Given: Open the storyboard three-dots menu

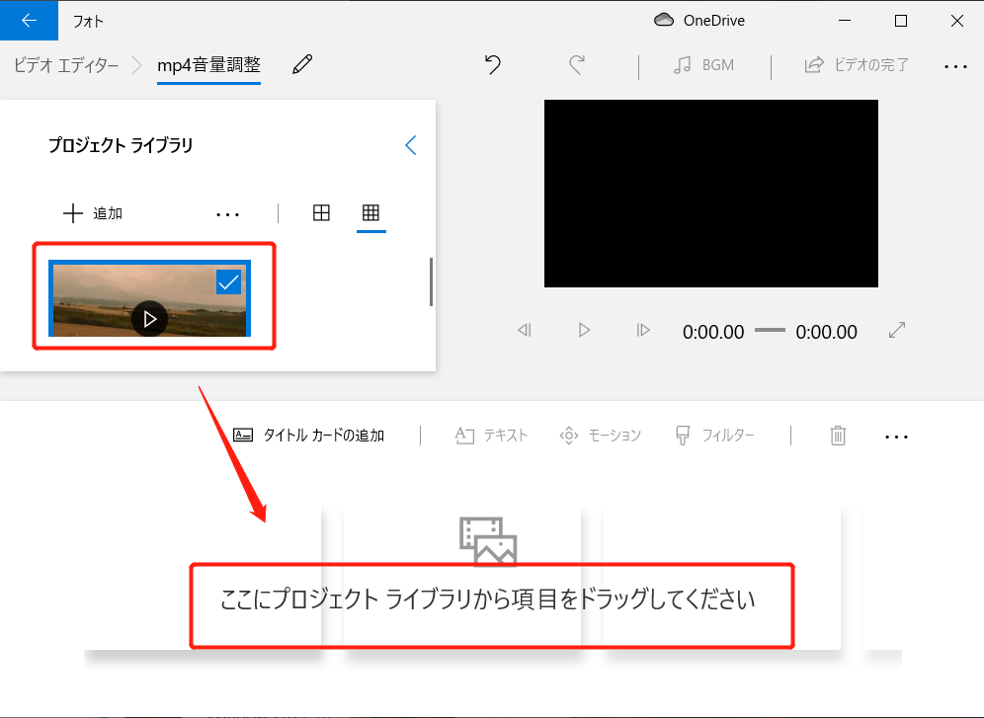Looking at the screenshot, I should coord(896,438).
